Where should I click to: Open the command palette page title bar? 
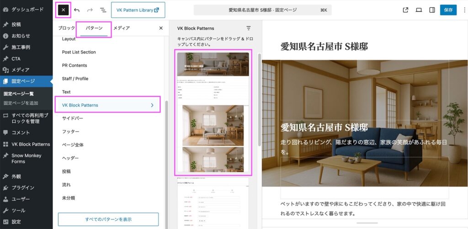click(262, 10)
